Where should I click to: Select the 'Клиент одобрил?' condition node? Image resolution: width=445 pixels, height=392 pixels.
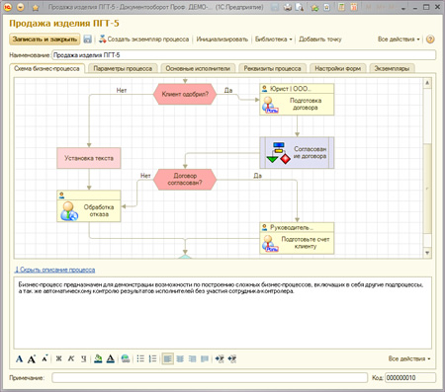185,94
